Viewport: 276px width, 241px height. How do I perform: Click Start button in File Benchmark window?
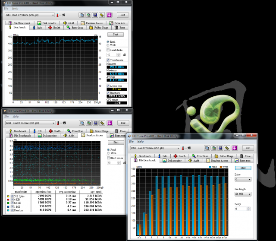tap(243, 168)
